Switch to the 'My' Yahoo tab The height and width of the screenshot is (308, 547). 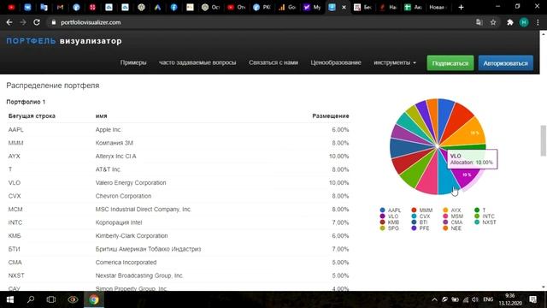pyautogui.click(x=311, y=7)
